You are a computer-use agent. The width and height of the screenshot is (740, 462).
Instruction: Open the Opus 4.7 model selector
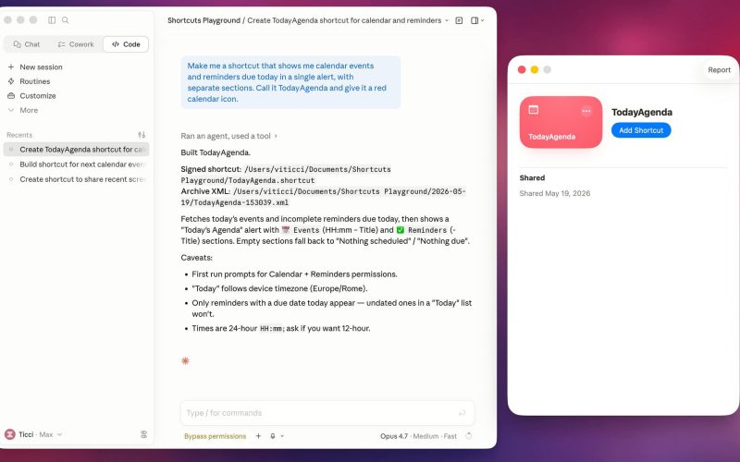[x=418, y=436]
